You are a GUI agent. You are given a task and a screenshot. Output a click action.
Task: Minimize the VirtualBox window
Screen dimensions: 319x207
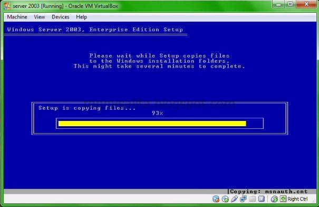point(278,4)
